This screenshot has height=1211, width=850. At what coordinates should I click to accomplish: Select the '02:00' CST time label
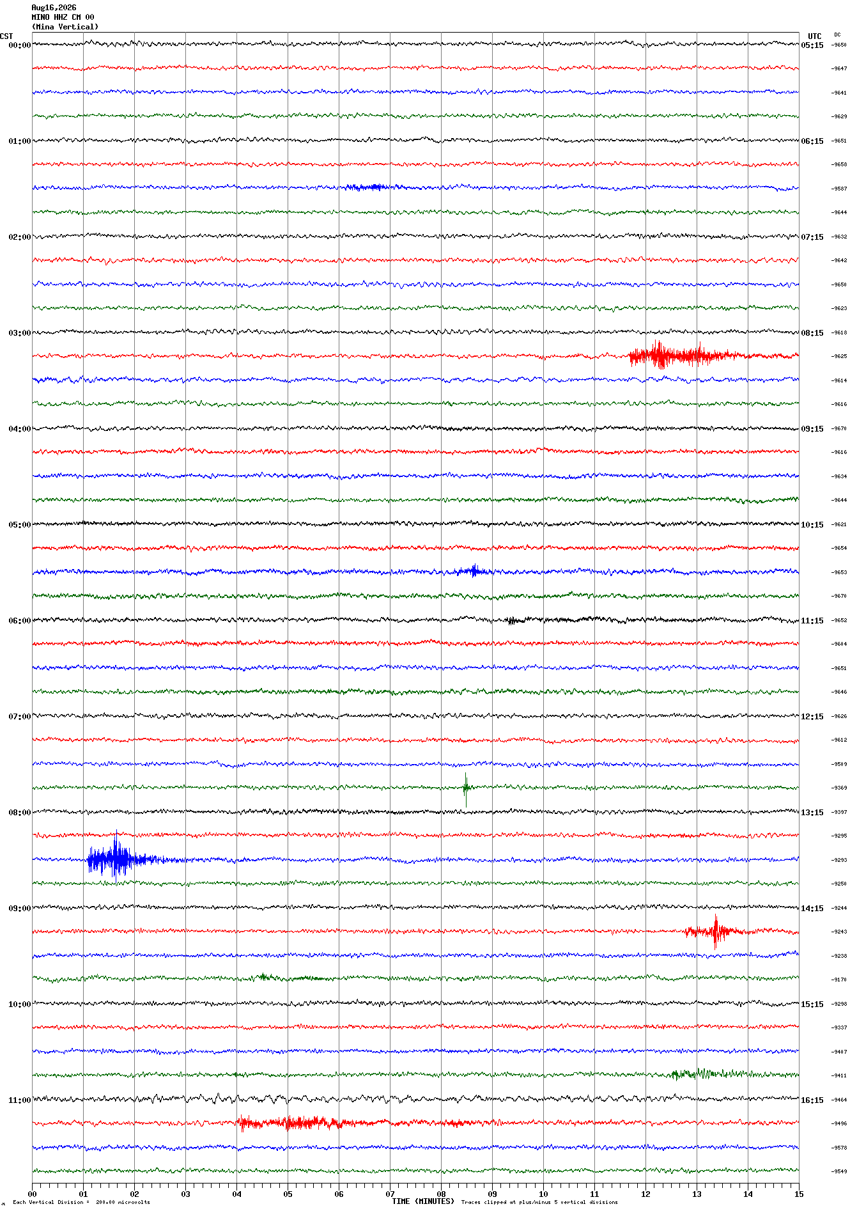click(x=20, y=237)
